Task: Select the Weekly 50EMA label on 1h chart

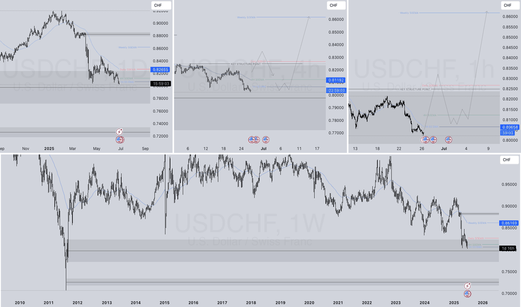Action: [x=409, y=13]
